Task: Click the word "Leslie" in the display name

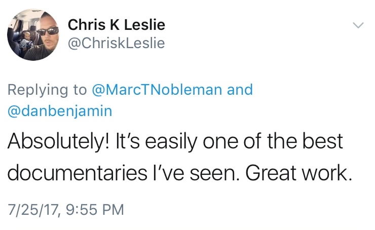Action: pyautogui.click(x=143, y=25)
